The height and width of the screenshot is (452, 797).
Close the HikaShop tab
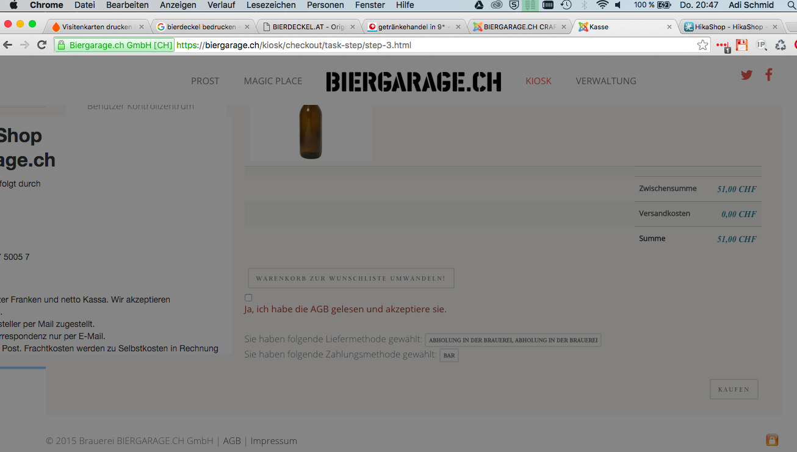775,27
